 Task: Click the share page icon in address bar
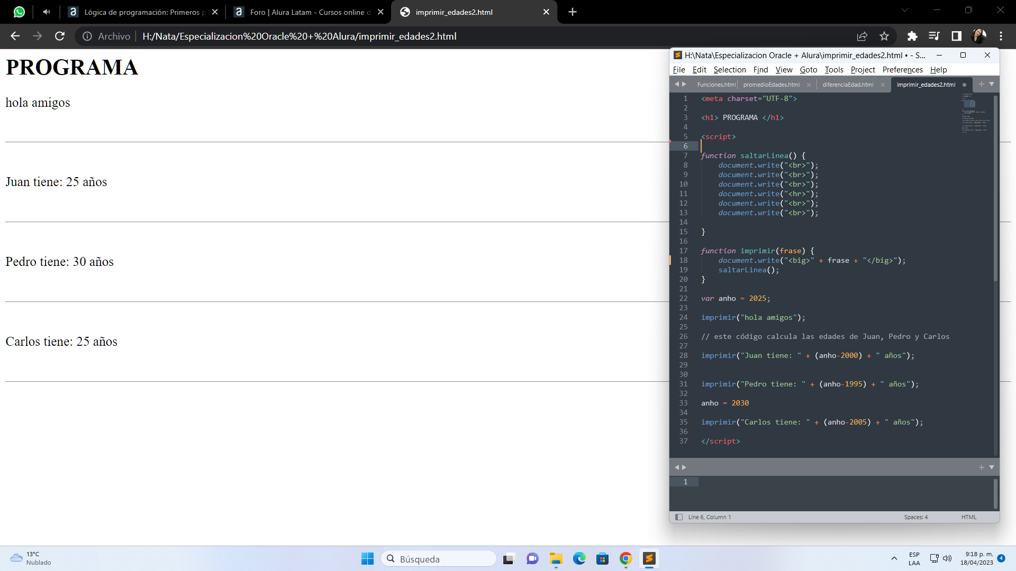(862, 36)
